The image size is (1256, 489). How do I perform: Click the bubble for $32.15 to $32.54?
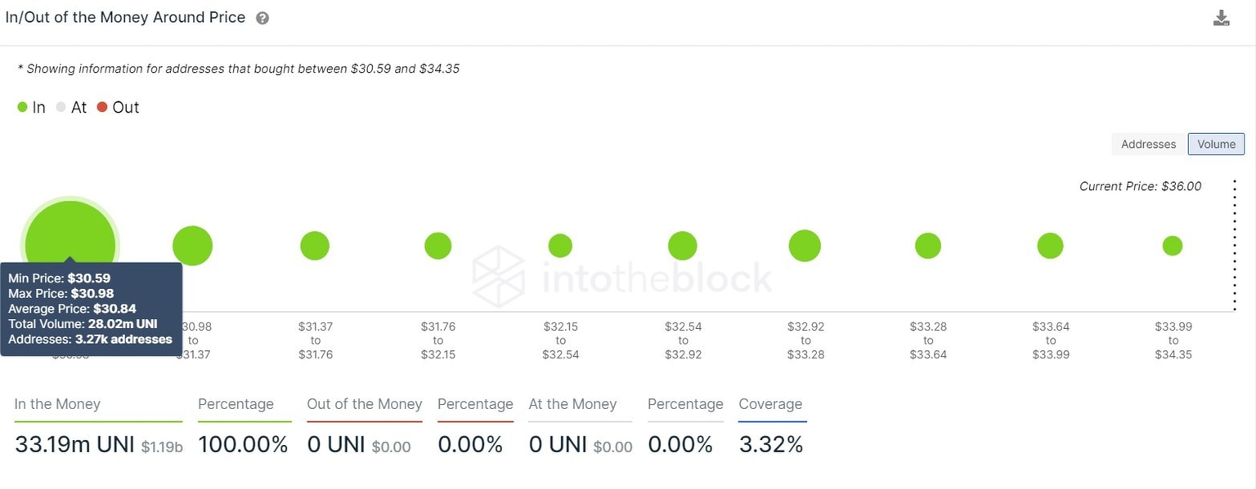(560, 246)
